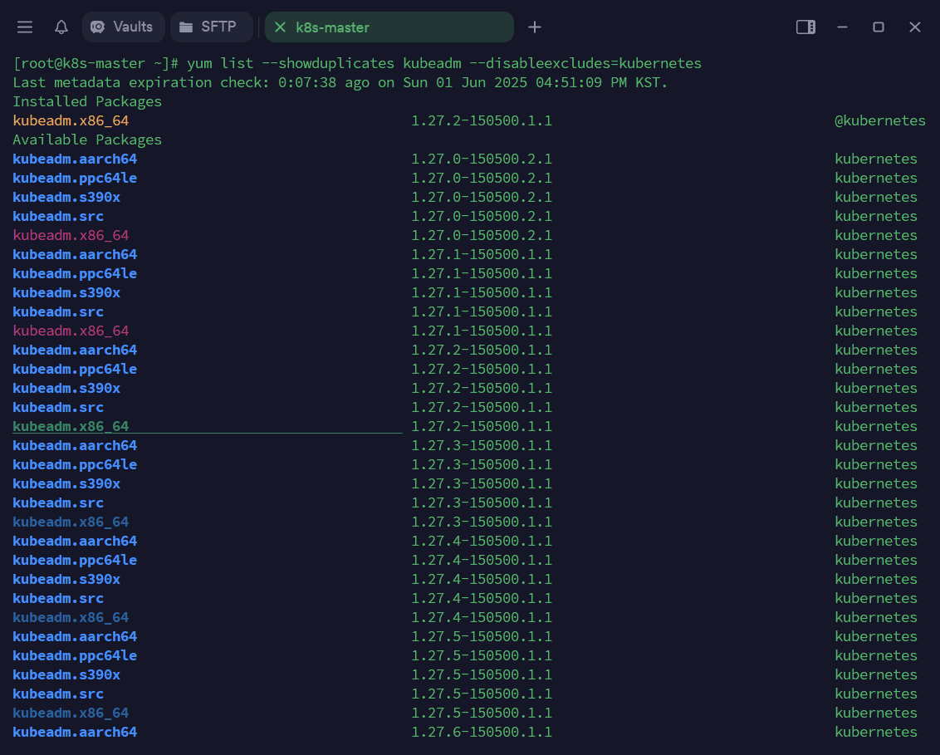Image resolution: width=940 pixels, height=755 pixels.
Task: Open the hamburger menu
Action: point(25,27)
